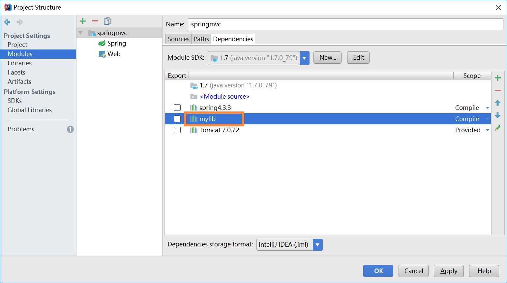Click the IntelliJ logo in title bar
Viewport: 507px width, 283px height.
(x=8, y=7)
